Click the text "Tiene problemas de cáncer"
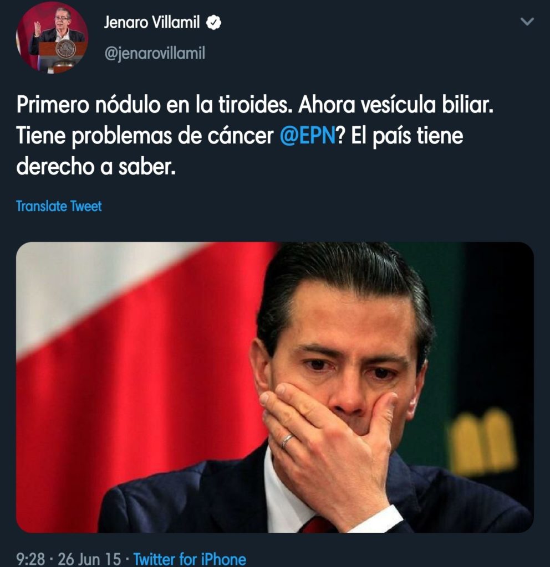Screen dimensions: 550x567 (x=145, y=136)
